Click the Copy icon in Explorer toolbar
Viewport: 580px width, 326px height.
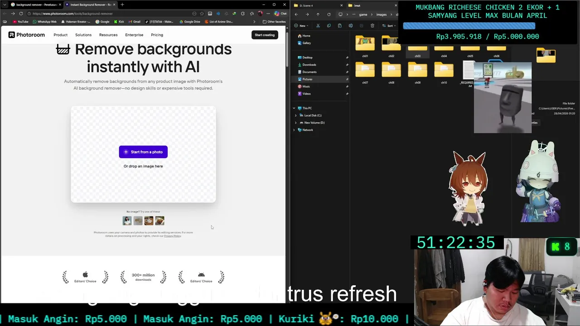point(329,26)
